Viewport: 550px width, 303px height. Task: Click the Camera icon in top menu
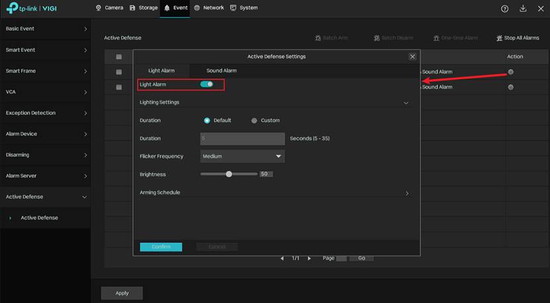click(x=99, y=8)
